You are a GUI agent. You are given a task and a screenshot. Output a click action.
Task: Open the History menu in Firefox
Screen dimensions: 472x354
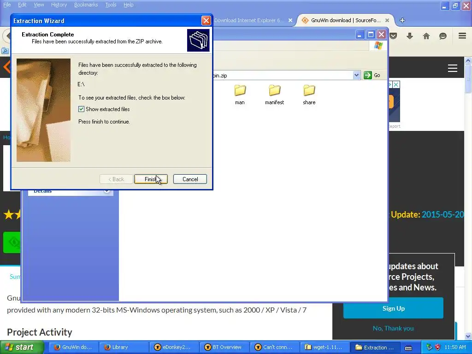pos(59,5)
